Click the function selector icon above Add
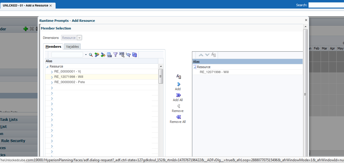 pos(178,77)
